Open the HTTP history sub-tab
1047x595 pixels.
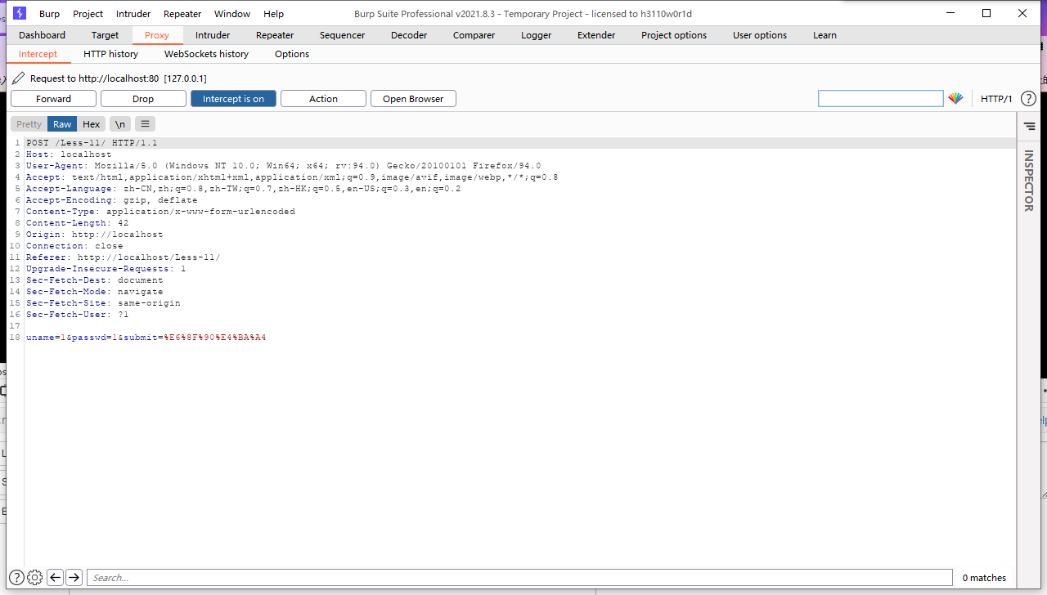click(110, 54)
